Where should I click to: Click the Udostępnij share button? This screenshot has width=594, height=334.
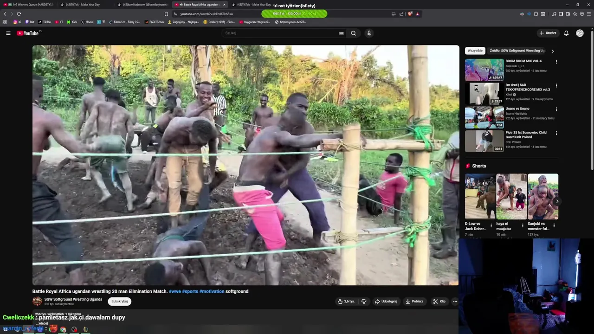tap(386, 302)
